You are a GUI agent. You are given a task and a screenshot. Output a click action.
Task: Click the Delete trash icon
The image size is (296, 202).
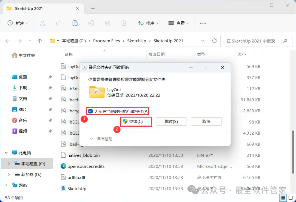click(x=124, y=23)
